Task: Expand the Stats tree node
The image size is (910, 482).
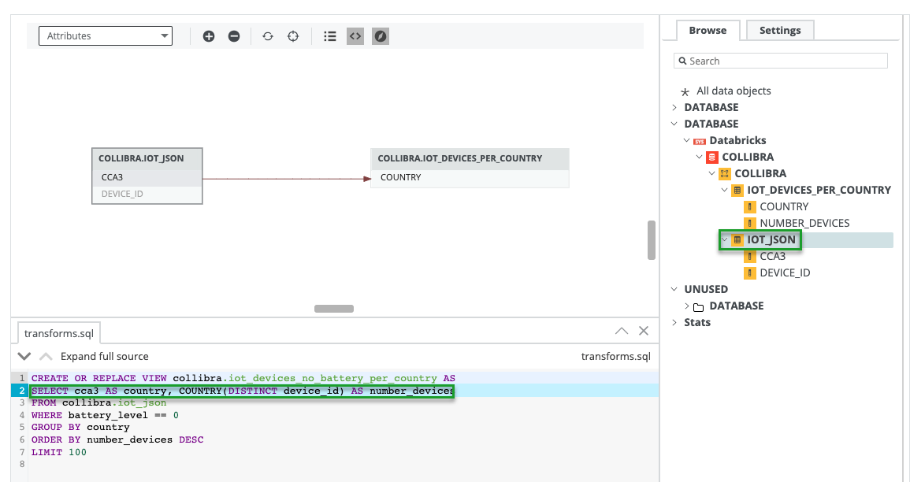Action: click(x=674, y=322)
